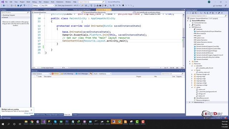Click search magnifier in Solution Explorer

(x=226, y=16)
